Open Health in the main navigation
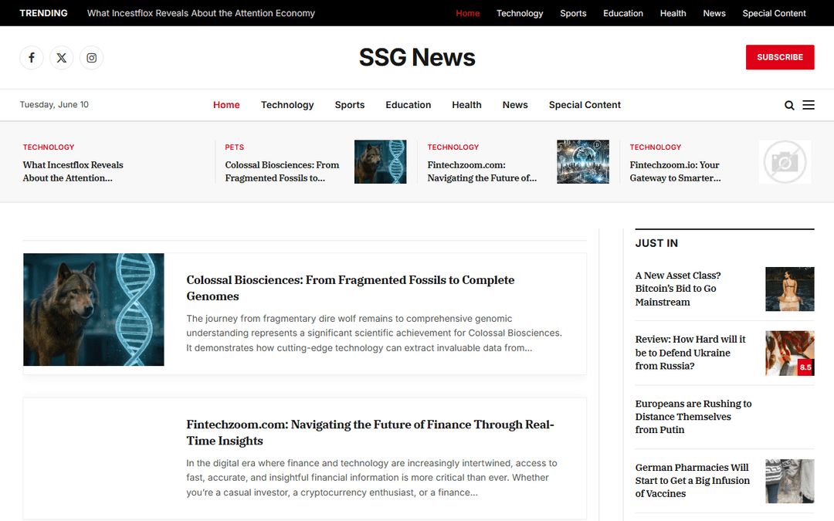Viewport: 834px width, 521px height. [466, 105]
